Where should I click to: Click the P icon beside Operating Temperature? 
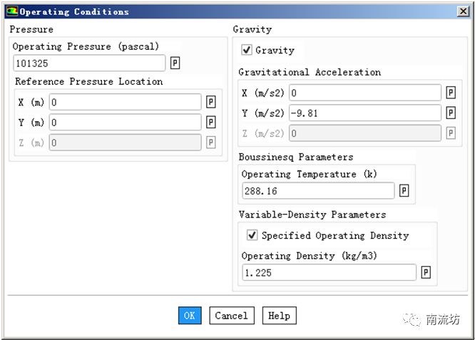(x=404, y=191)
